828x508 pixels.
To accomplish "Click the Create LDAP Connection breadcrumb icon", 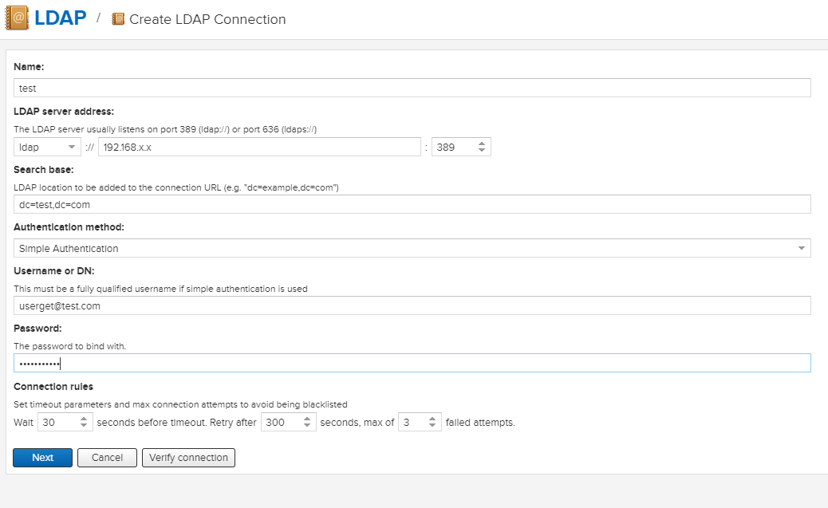I will (118, 19).
